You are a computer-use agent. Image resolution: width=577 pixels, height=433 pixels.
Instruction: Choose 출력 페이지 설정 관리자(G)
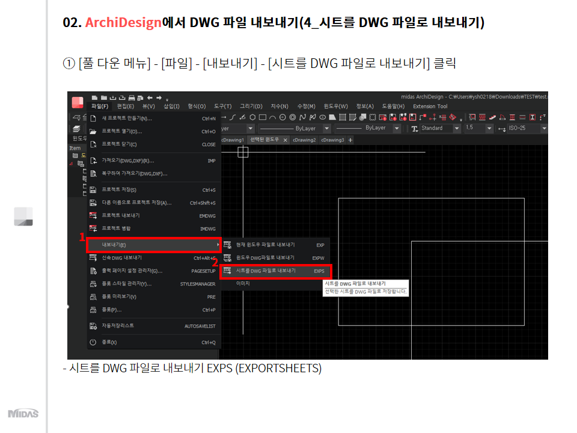tap(154, 271)
